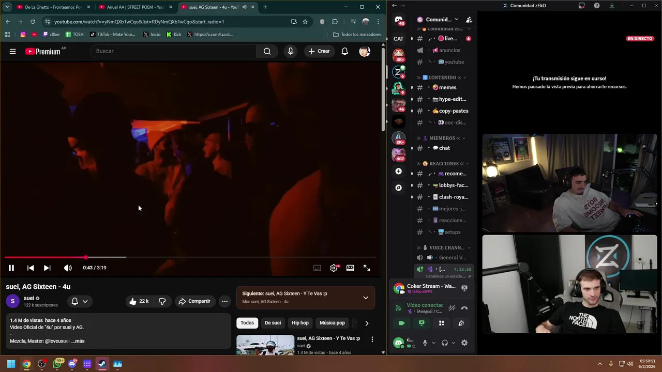Image resolution: width=662 pixels, height=372 pixels.
Task: Click Compartir share button
Action: [x=194, y=301]
